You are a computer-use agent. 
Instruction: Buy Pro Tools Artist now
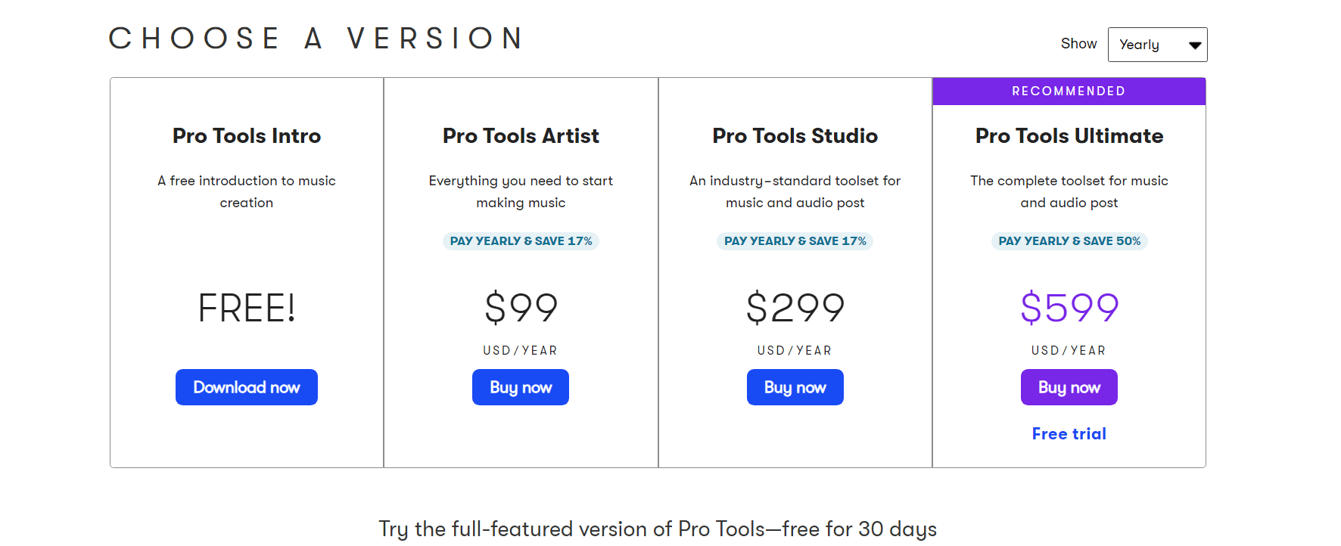coord(521,387)
